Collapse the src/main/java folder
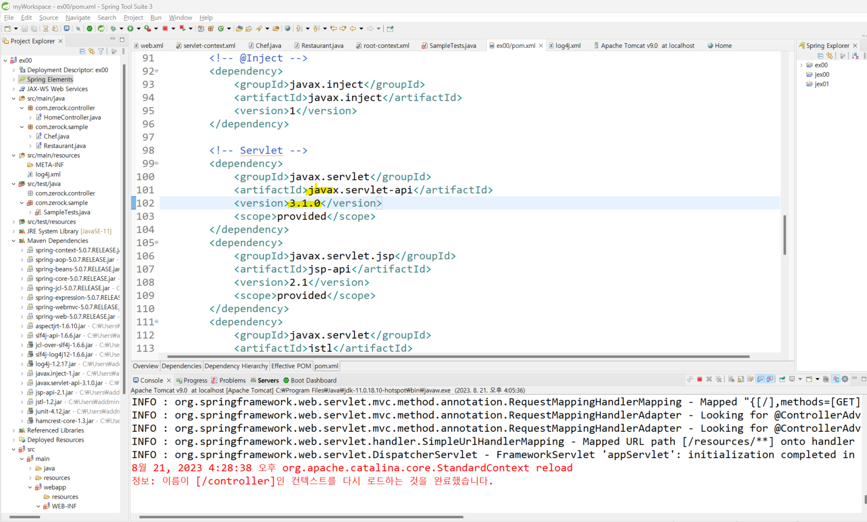The image size is (867, 522). tap(13, 98)
